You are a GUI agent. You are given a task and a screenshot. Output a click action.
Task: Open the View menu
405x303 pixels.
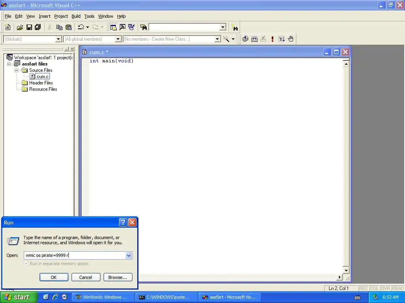tap(30, 16)
